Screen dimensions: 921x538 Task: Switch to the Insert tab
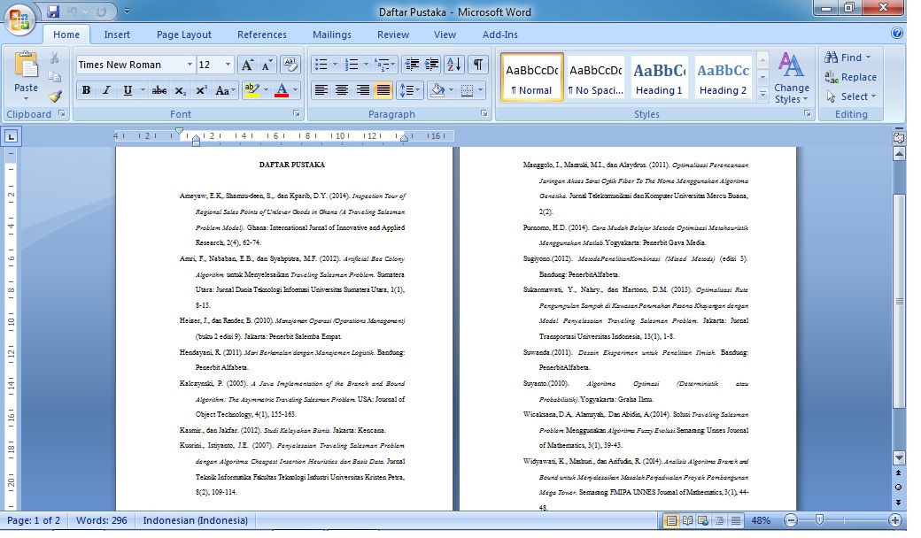[x=117, y=35]
